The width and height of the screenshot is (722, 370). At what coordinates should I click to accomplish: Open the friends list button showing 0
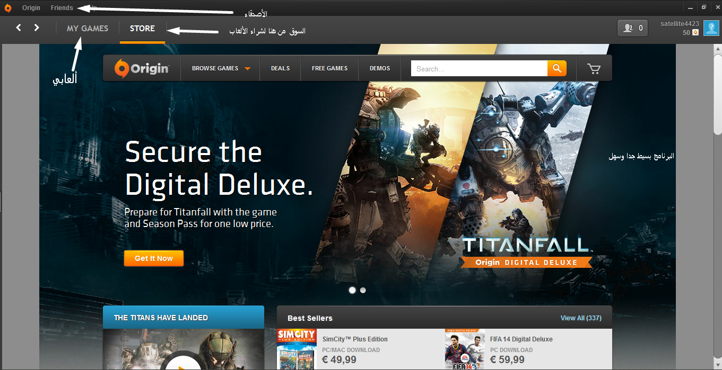[633, 28]
